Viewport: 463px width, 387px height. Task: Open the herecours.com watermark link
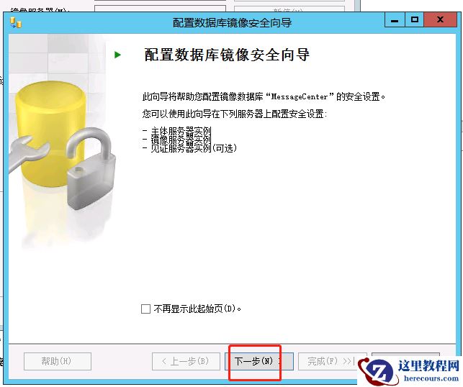coord(431,378)
